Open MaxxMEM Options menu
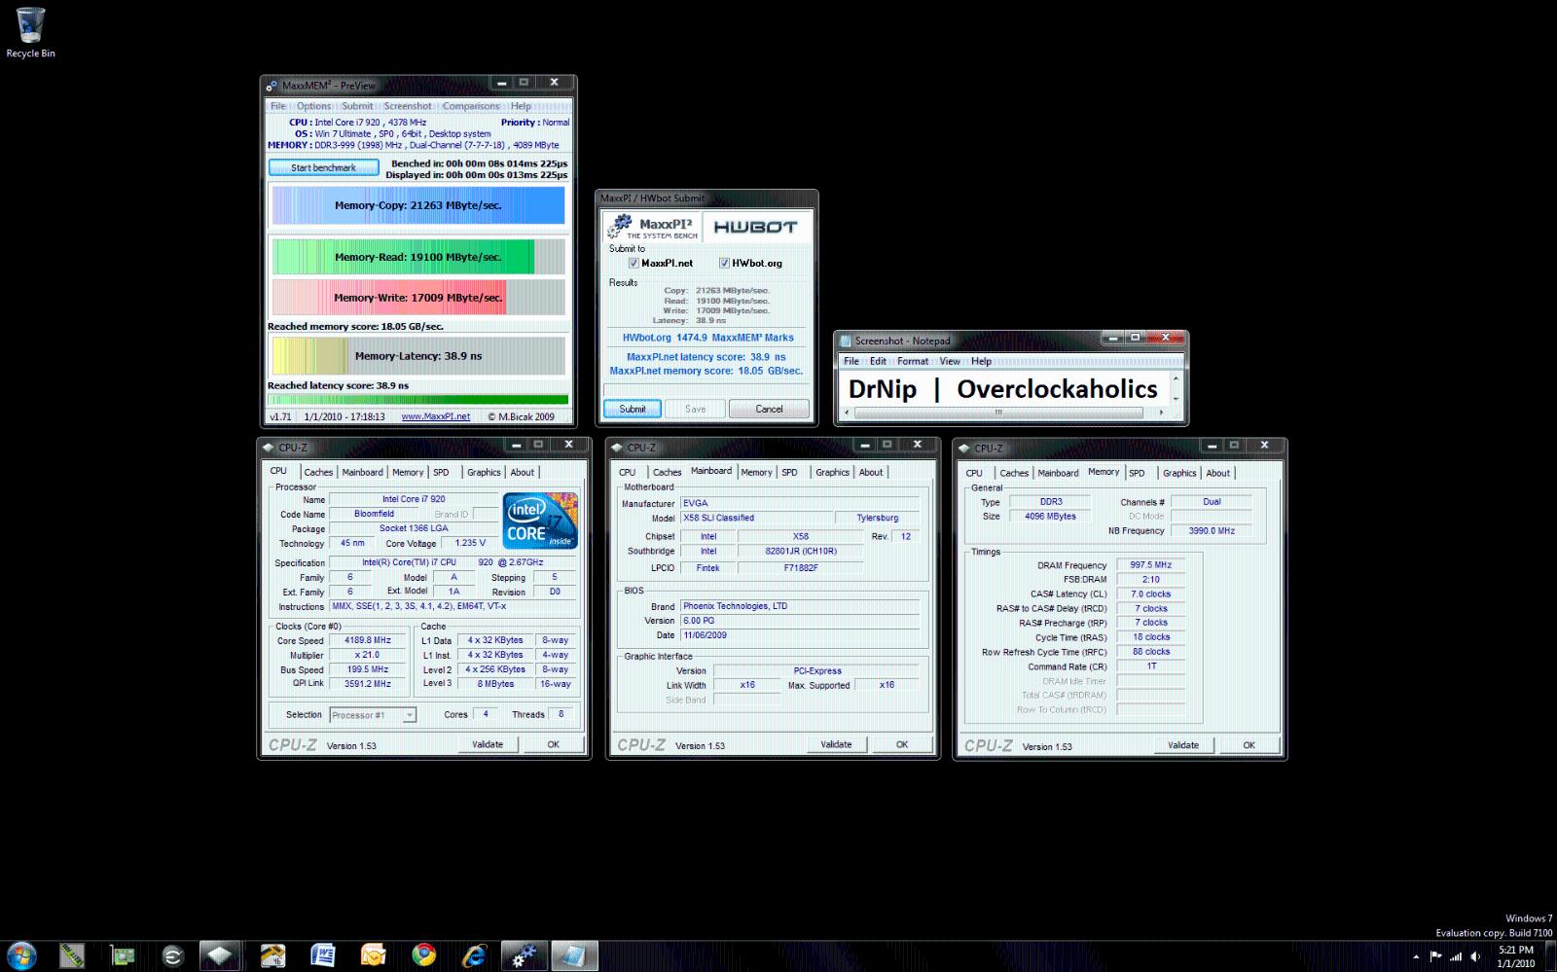The width and height of the screenshot is (1557, 972). coord(313,106)
